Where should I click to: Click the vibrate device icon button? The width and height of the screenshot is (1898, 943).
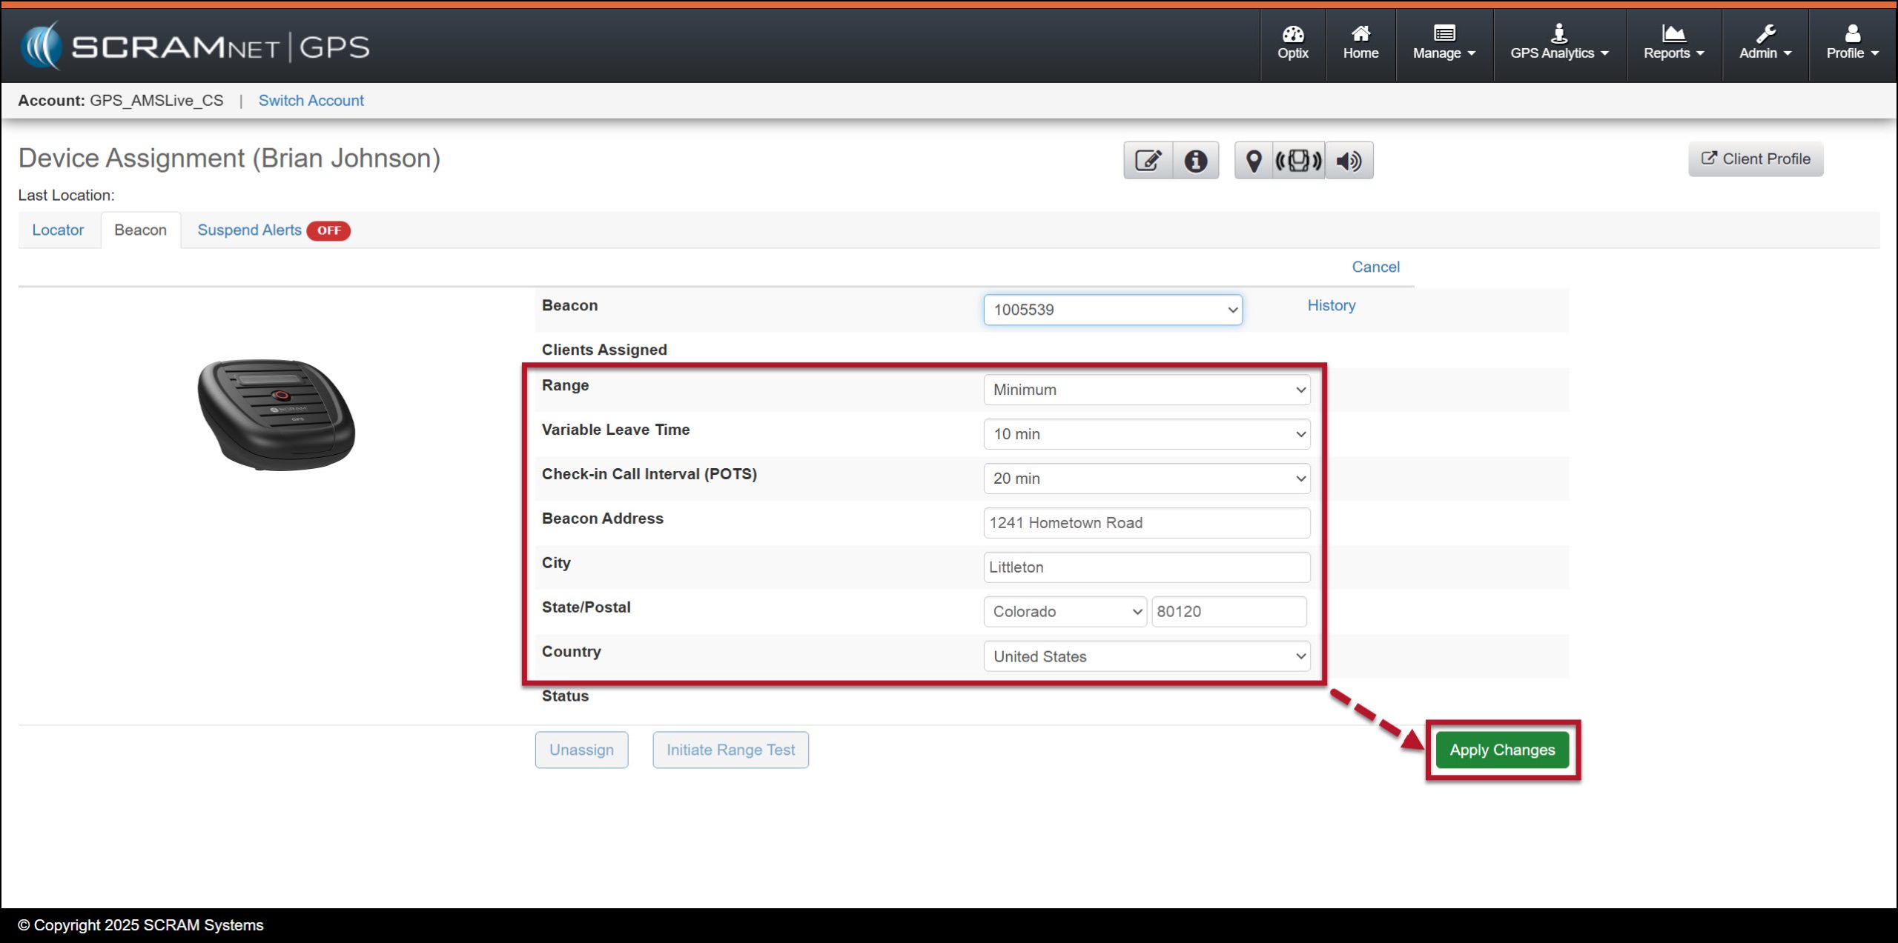(1298, 160)
